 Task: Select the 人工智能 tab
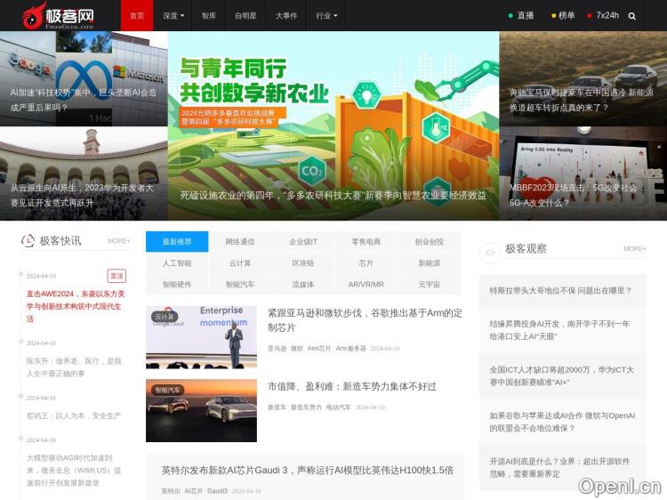point(177,263)
